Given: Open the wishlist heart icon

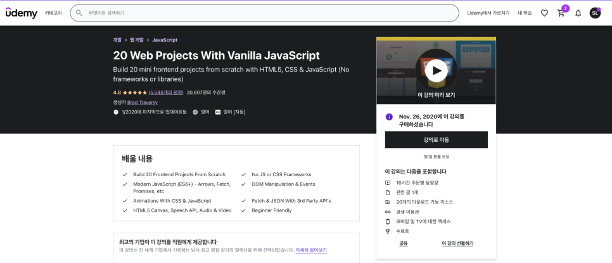Looking at the screenshot, I should coord(544,13).
